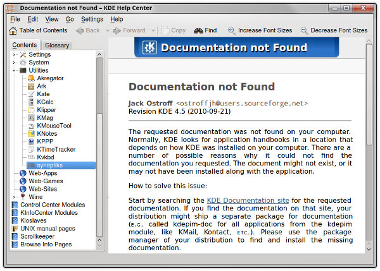This screenshot has height=271, width=380.
Task: Select the KCalc calculator icon
Action: [31, 102]
